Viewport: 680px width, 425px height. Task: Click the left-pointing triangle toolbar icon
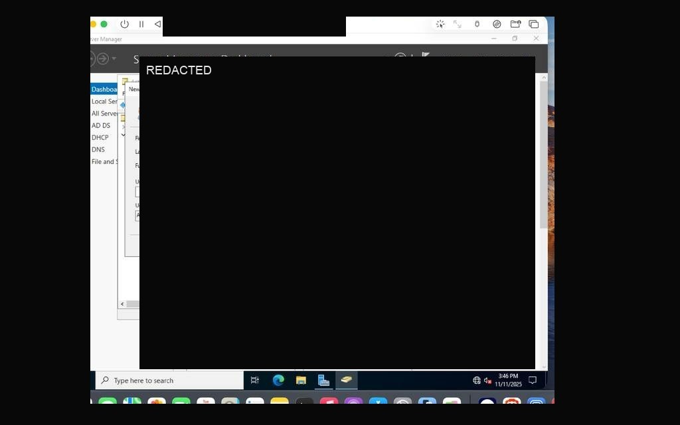pos(157,25)
